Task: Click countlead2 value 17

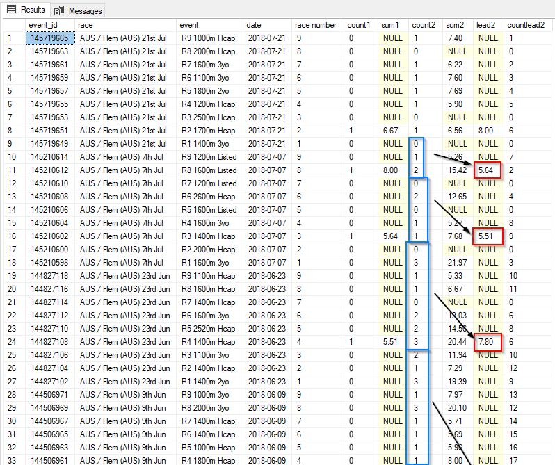Action: click(x=527, y=460)
